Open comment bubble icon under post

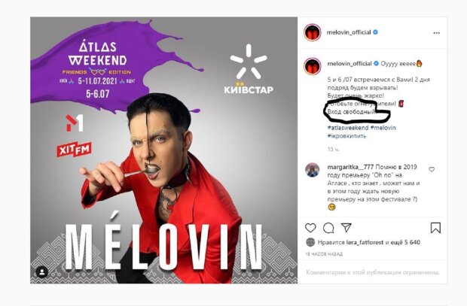pos(328,228)
